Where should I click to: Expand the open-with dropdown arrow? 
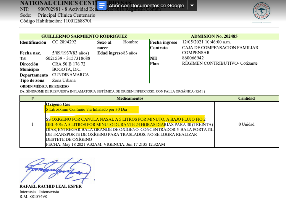click(x=192, y=5)
